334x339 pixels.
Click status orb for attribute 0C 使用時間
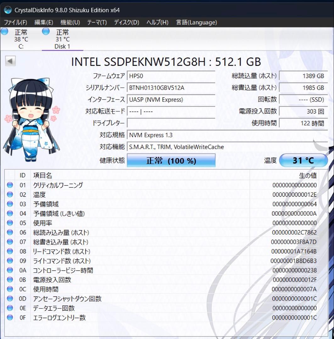coord(10,289)
